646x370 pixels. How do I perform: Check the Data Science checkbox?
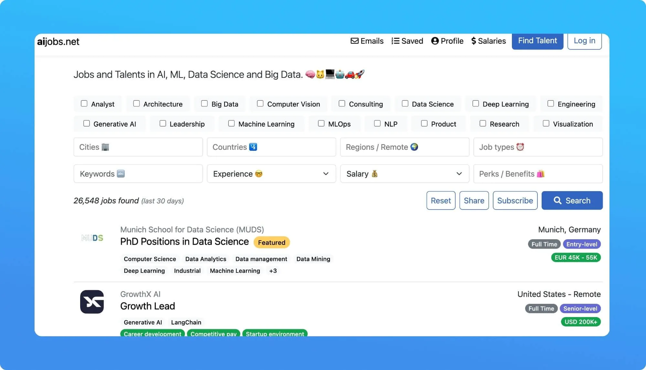[405, 103]
